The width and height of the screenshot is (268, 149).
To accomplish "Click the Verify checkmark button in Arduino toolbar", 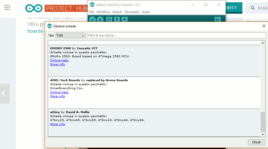I will click(92, 20).
